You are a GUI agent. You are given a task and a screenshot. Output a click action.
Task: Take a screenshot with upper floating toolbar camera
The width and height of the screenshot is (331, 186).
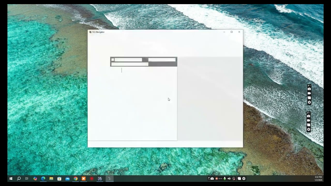[309, 89]
